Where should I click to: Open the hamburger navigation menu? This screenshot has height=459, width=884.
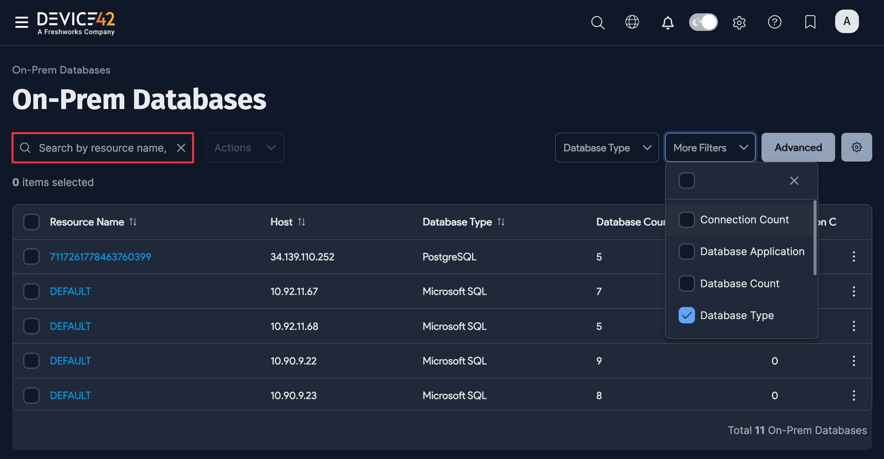coord(21,22)
